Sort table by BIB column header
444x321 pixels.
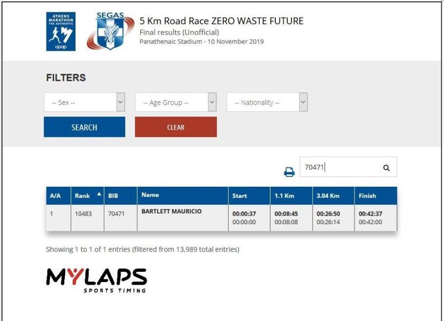click(x=121, y=196)
